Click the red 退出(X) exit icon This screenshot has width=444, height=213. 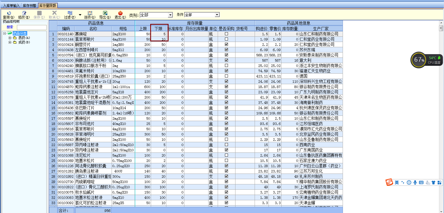120,13
